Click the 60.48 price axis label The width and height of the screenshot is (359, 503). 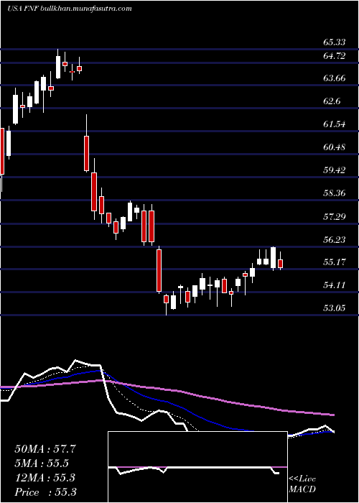pyautogui.click(x=334, y=147)
